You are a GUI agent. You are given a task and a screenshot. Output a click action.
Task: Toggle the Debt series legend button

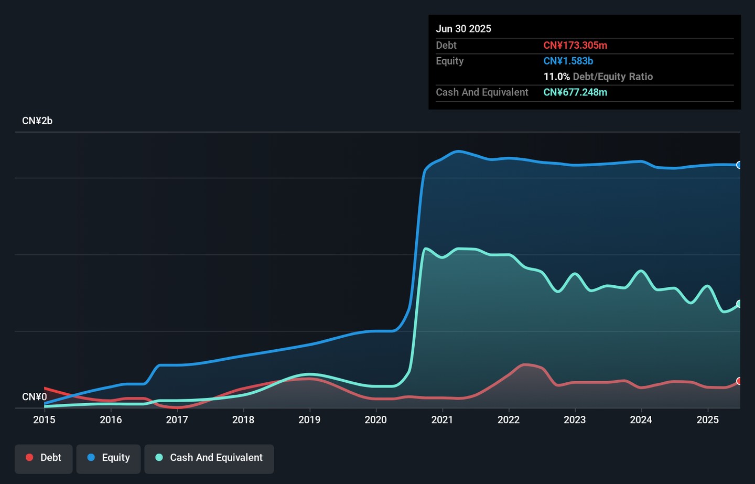pos(44,459)
